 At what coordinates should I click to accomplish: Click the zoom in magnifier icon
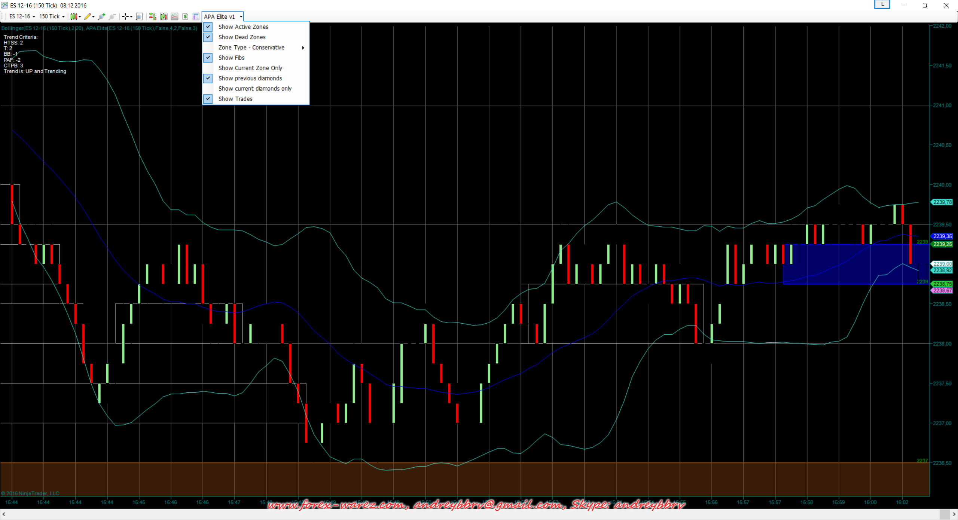pos(101,16)
